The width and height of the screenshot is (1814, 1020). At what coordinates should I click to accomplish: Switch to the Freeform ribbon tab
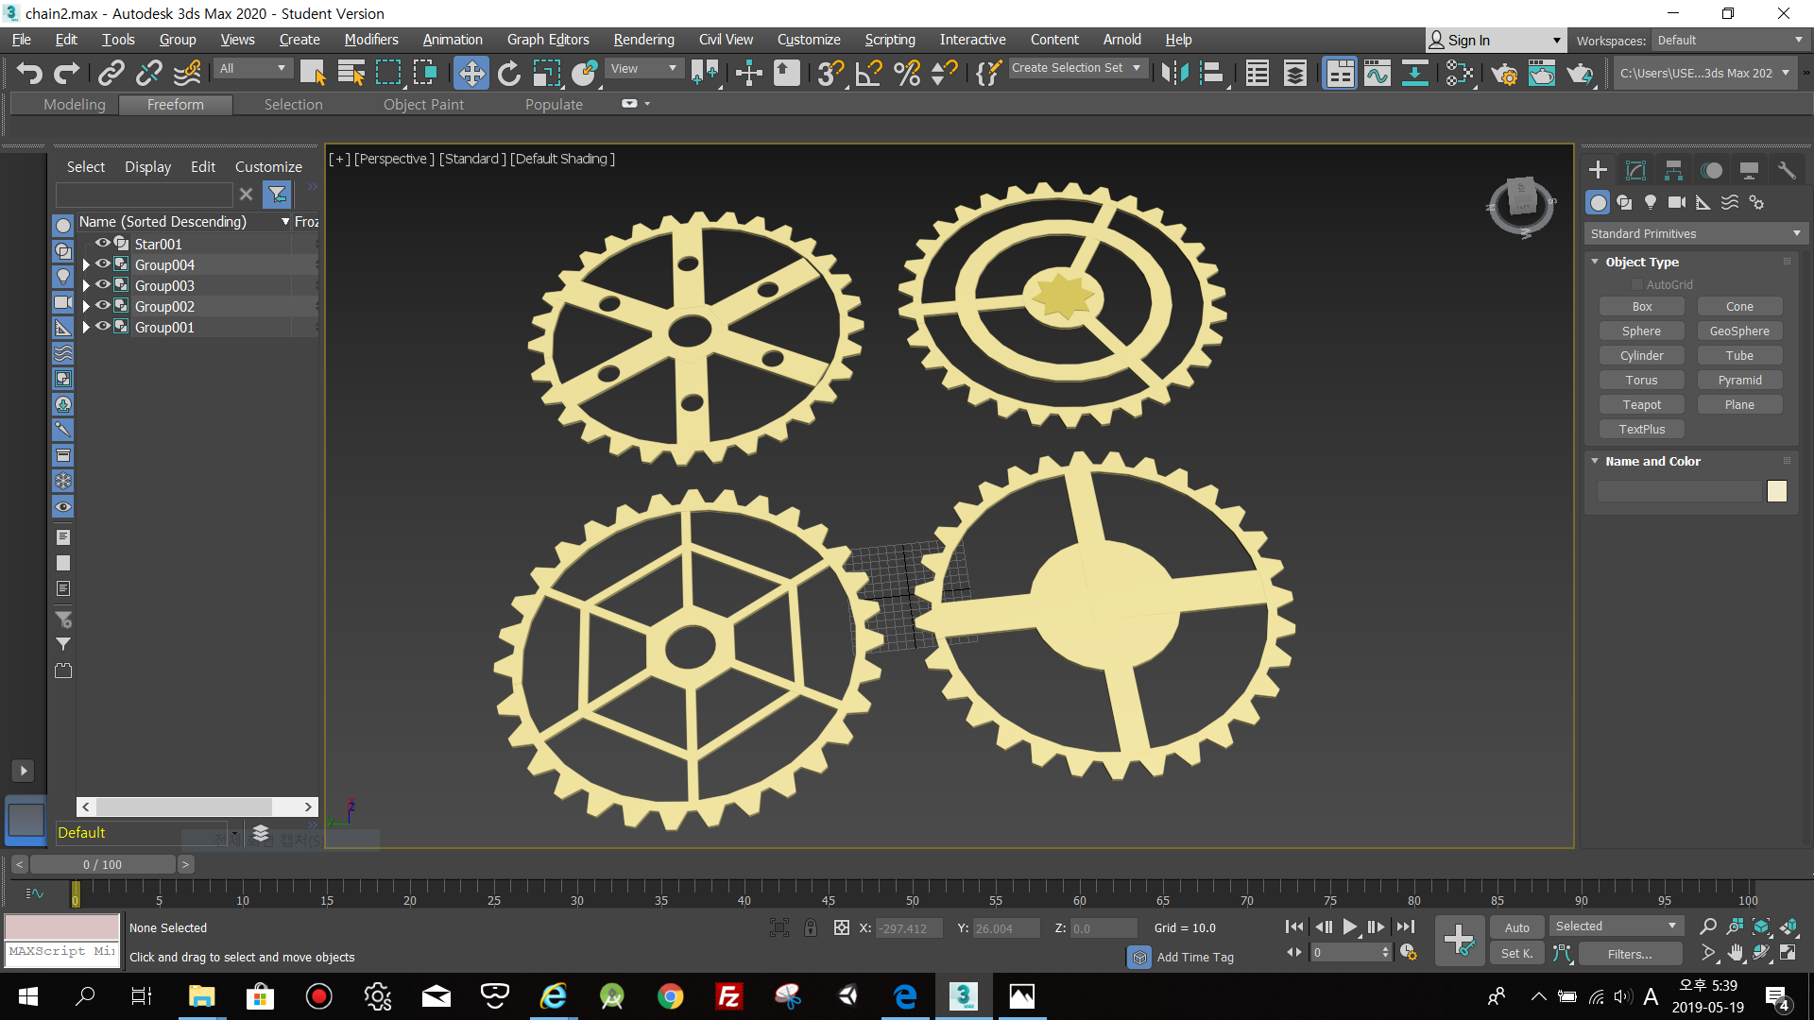[175, 105]
